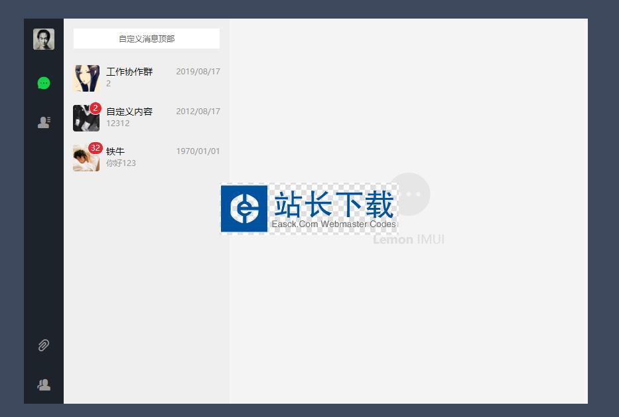Click the message preview 12312
This screenshot has height=417, width=619.
[x=117, y=124]
